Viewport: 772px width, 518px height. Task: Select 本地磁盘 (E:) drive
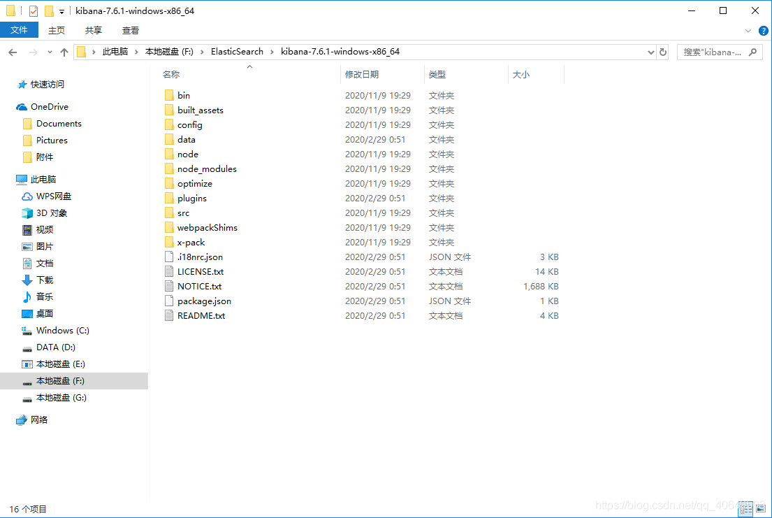point(61,364)
